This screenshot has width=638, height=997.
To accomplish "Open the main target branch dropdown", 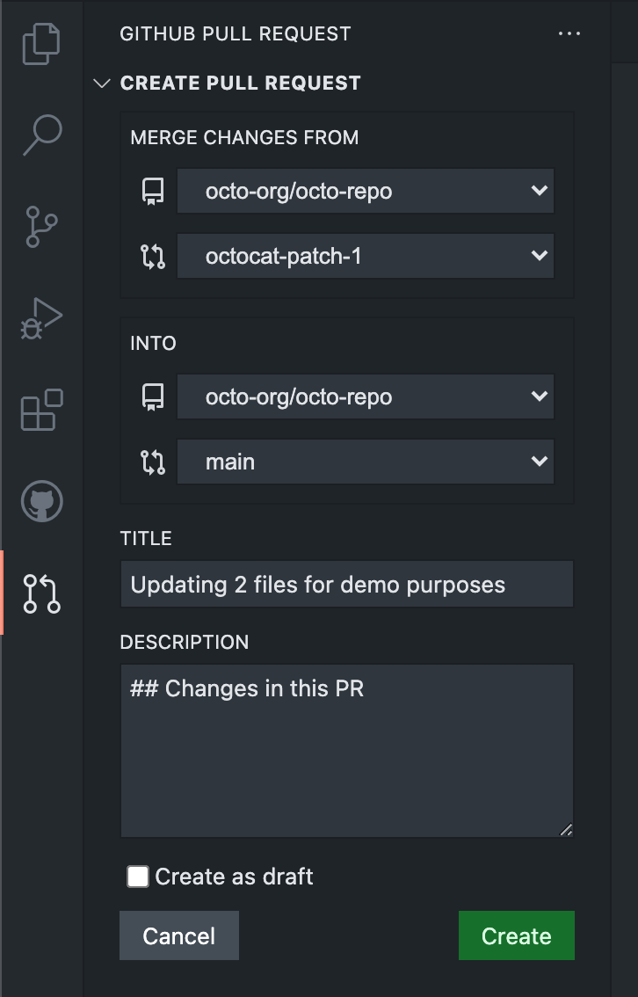I will 366,462.
